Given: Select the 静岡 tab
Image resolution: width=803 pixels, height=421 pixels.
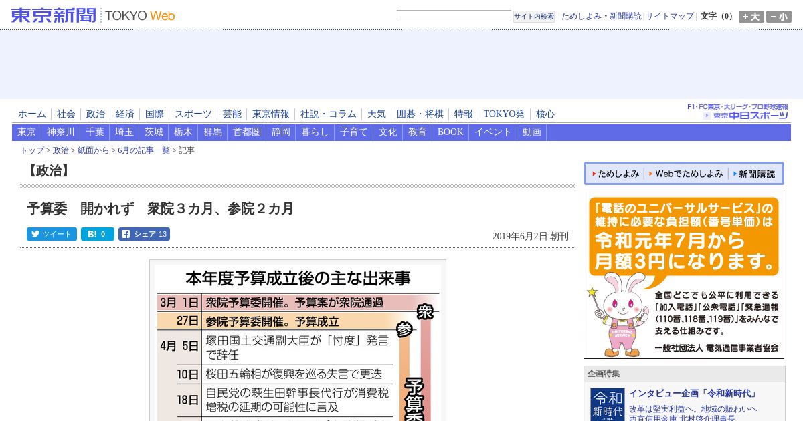Looking at the screenshot, I should click(x=281, y=132).
